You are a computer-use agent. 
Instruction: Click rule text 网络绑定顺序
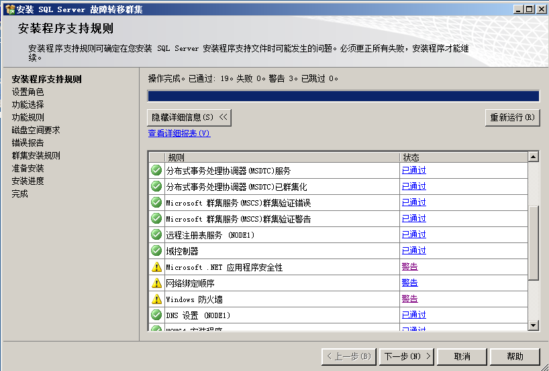190,283
